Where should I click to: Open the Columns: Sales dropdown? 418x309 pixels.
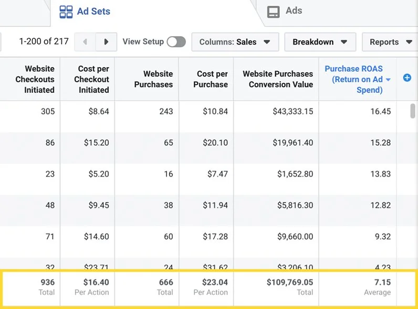pos(235,42)
